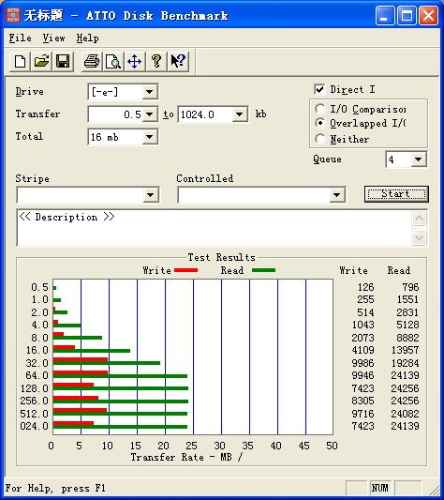
Task: Toggle the Direct I/O checkbox
Action: 319,90
